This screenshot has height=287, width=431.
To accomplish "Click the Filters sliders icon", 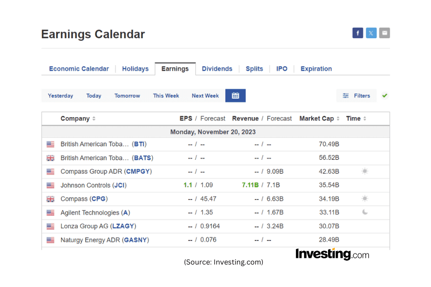I will (346, 96).
